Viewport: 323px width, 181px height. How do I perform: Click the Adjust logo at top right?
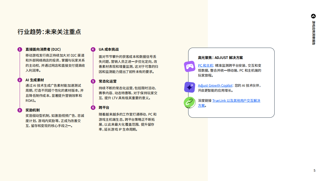tap(314, 16)
